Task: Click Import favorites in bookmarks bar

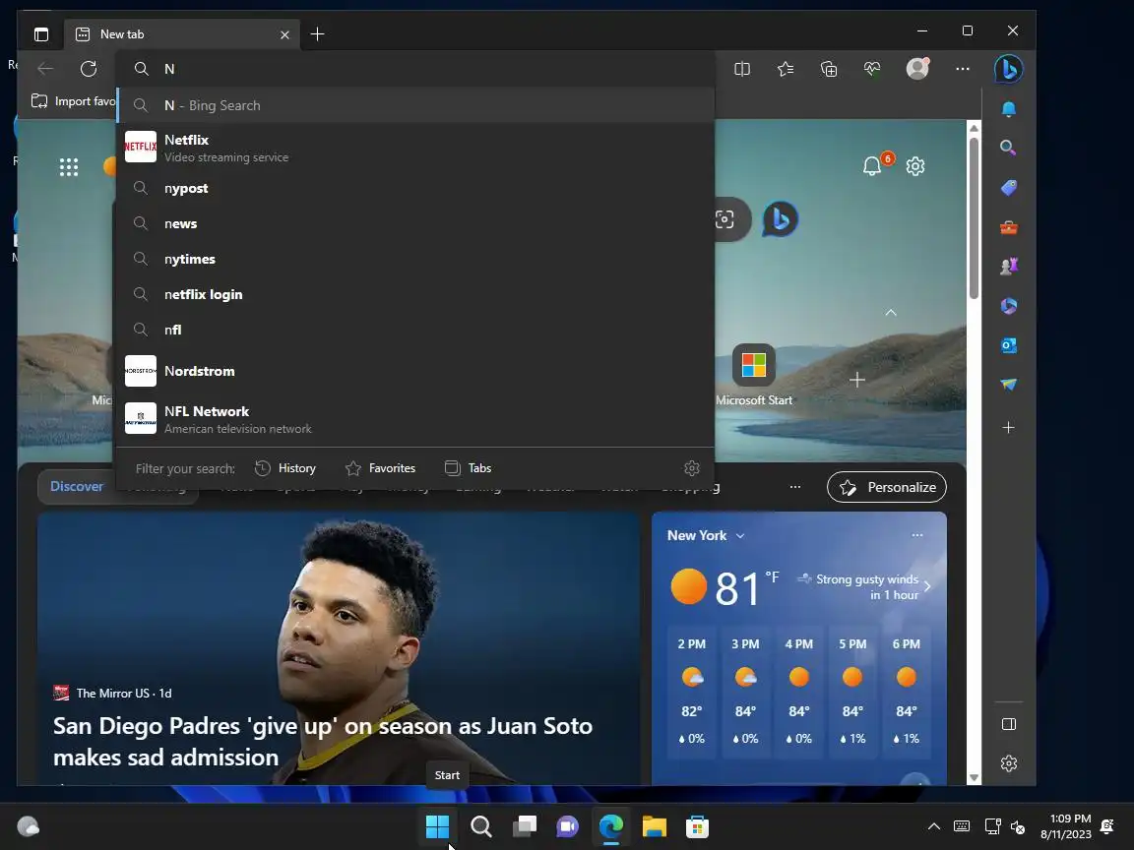Action: coord(73,101)
